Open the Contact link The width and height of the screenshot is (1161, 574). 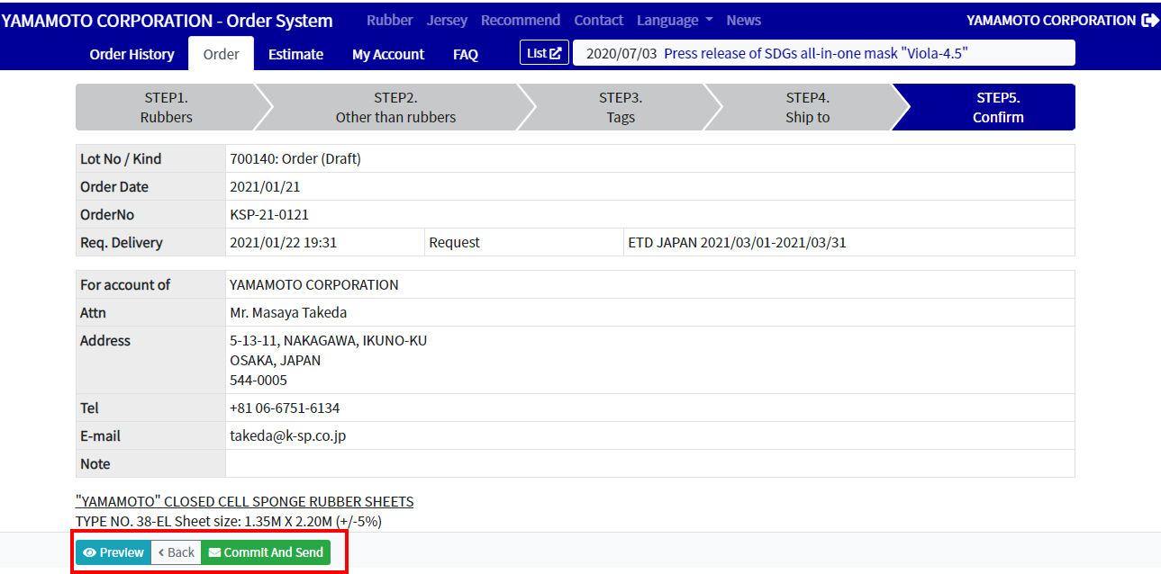coord(598,20)
